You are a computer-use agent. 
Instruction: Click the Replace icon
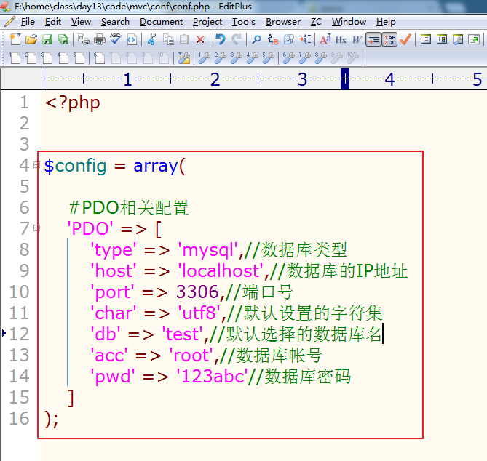(273, 39)
